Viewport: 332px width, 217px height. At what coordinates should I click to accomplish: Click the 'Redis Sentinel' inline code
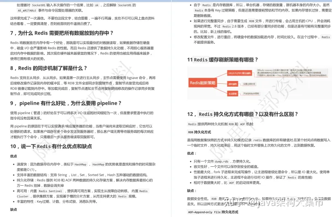pos(50,191)
